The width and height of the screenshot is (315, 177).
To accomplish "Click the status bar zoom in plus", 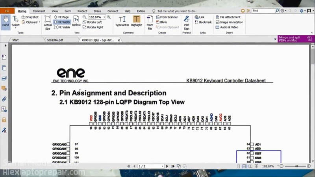I will [309, 166].
